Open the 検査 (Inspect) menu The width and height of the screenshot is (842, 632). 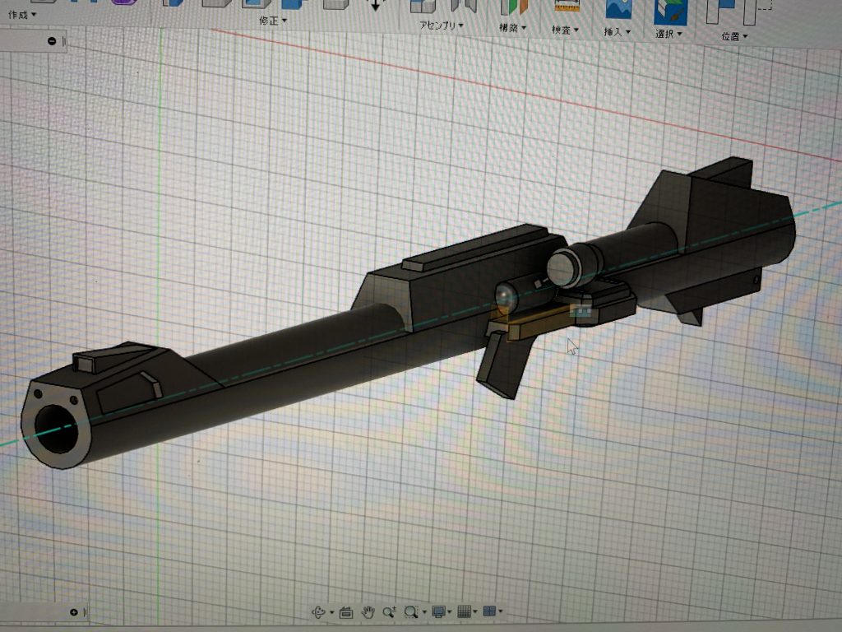point(562,28)
